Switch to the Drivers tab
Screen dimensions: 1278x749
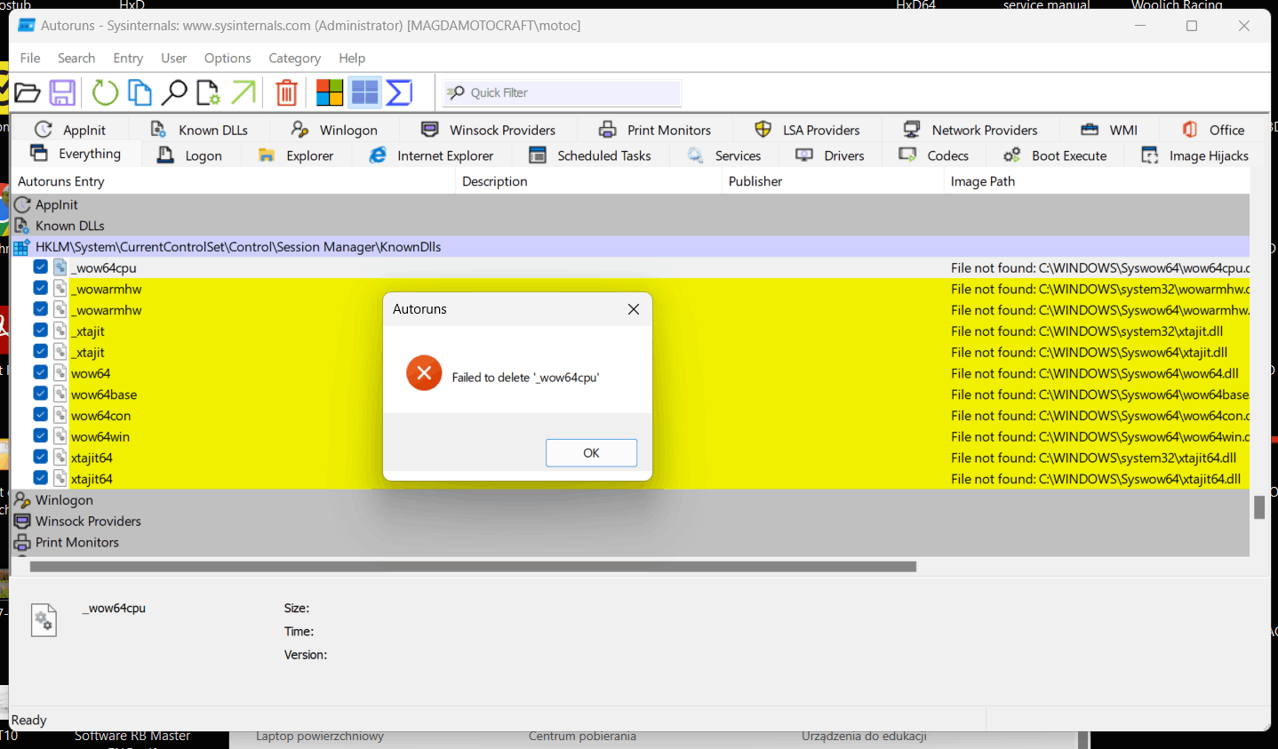830,155
